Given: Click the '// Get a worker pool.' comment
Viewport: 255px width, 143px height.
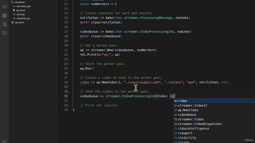Looking at the screenshot, I should (99, 45).
